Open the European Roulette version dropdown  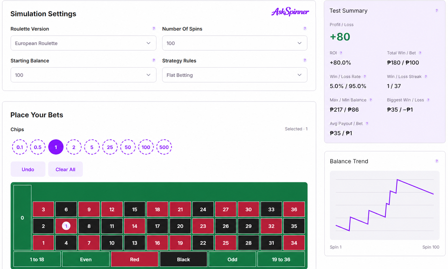click(83, 43)
